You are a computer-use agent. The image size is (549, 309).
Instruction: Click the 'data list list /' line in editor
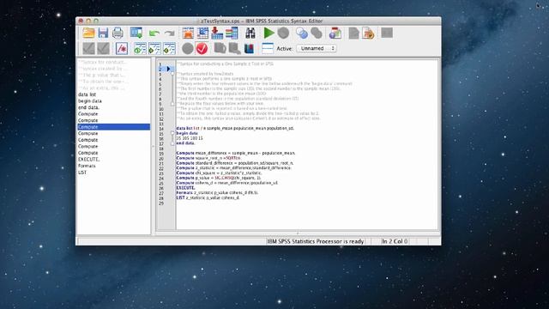click(235, 128)
